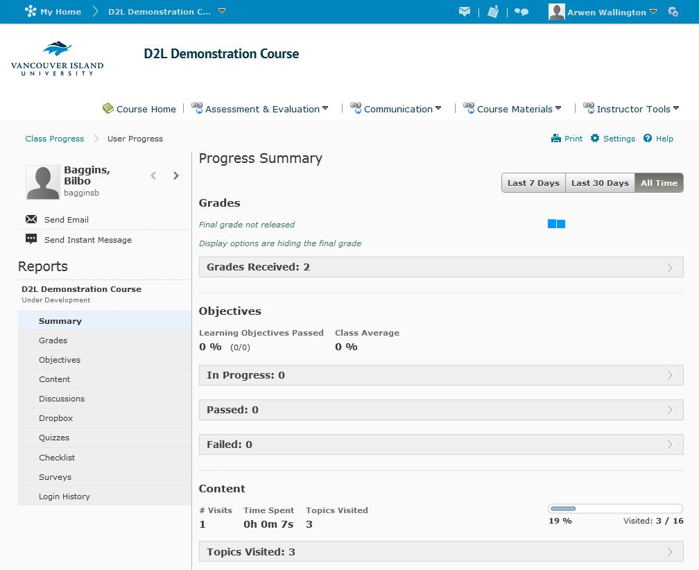Expand the Grades Received: 2 section

coord(441,267)
